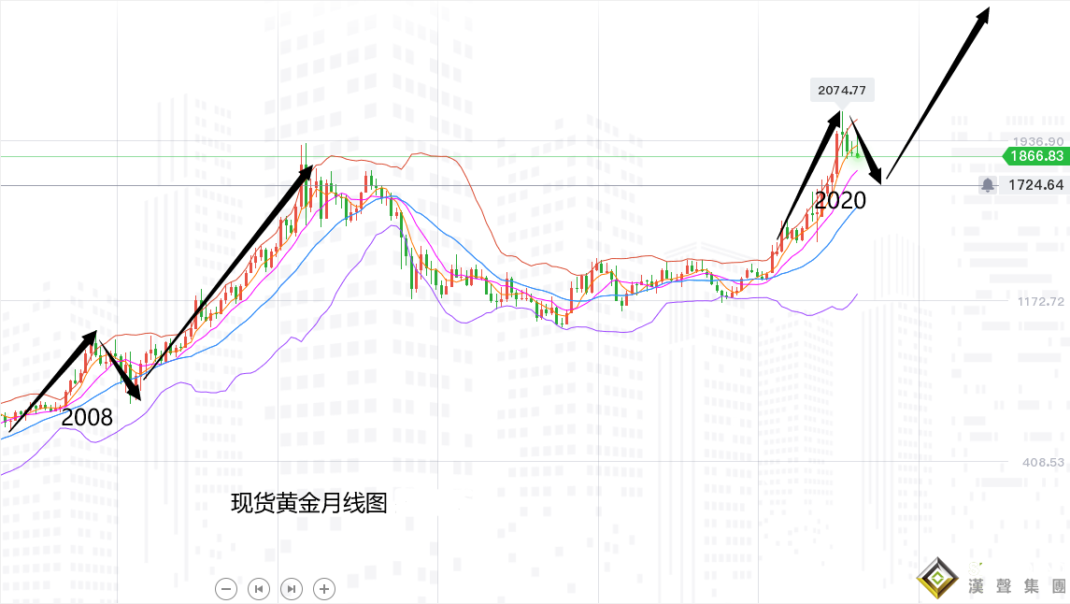Click the 2008 annotation label
Image resolution: width=1070 pixels, height=604 pixels.
[87, 419]
